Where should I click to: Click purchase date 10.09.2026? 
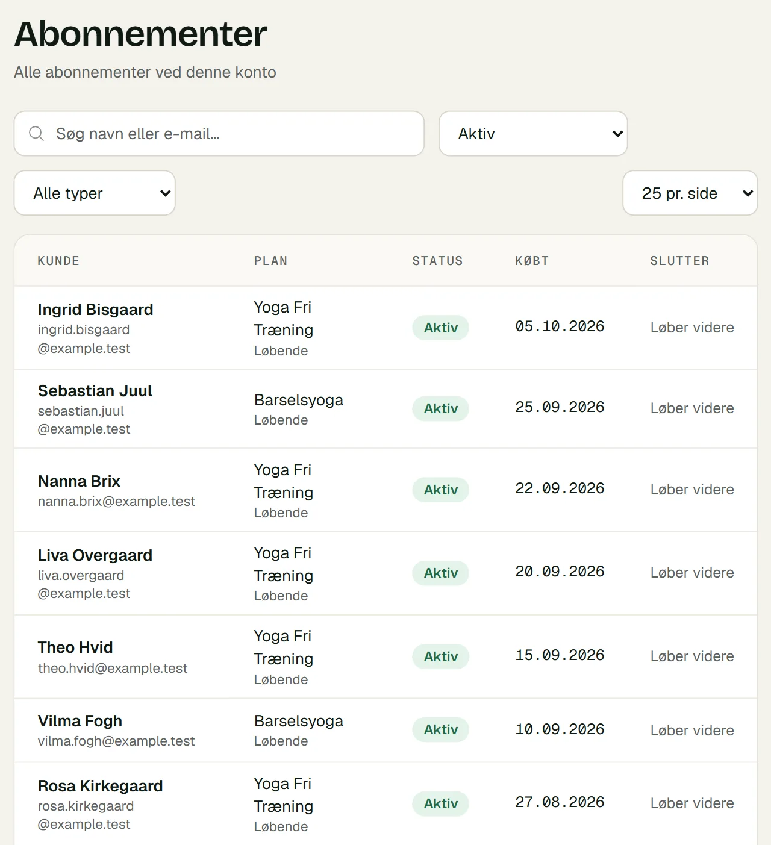point(560,729)
